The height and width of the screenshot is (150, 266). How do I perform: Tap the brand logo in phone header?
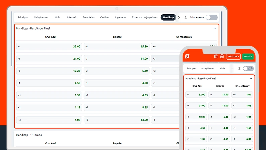[x=187, y=56]
